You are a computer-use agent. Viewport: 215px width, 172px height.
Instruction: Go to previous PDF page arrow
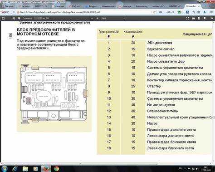14,18
